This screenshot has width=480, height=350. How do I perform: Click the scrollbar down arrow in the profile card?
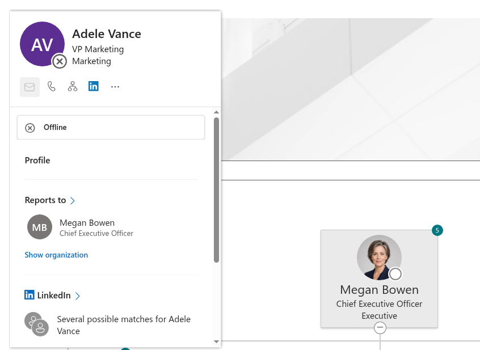pos(216,341)
